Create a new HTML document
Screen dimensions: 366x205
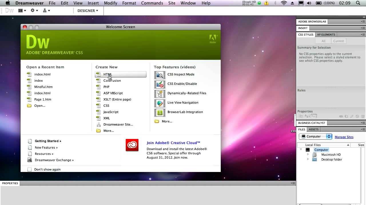[120, 74]
